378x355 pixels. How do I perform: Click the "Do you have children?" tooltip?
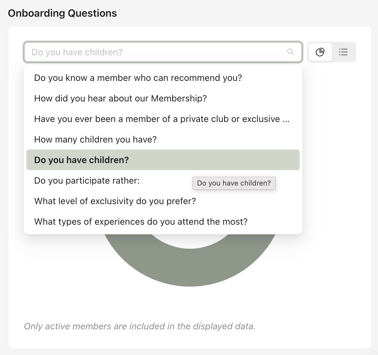pyautogui.click(x=234, y=183)
